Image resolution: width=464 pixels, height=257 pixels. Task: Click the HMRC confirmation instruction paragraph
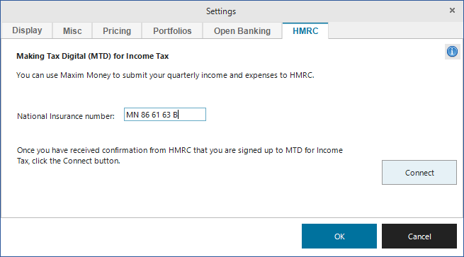click(180, 156)
